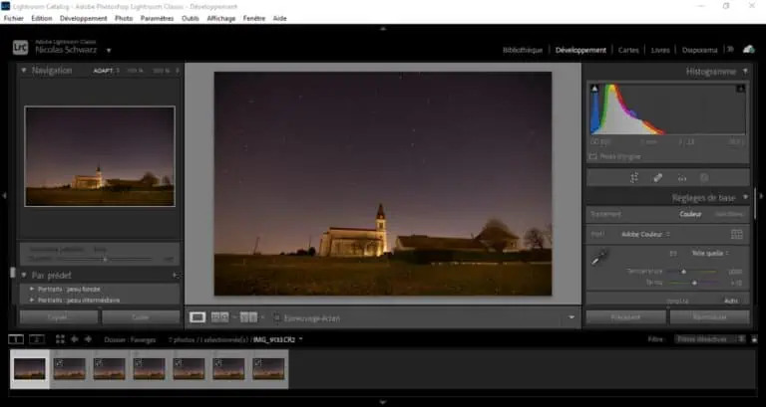This screenshot has width=766, height=407.
Task: Click the Copier button
Action: coord(59,317)
